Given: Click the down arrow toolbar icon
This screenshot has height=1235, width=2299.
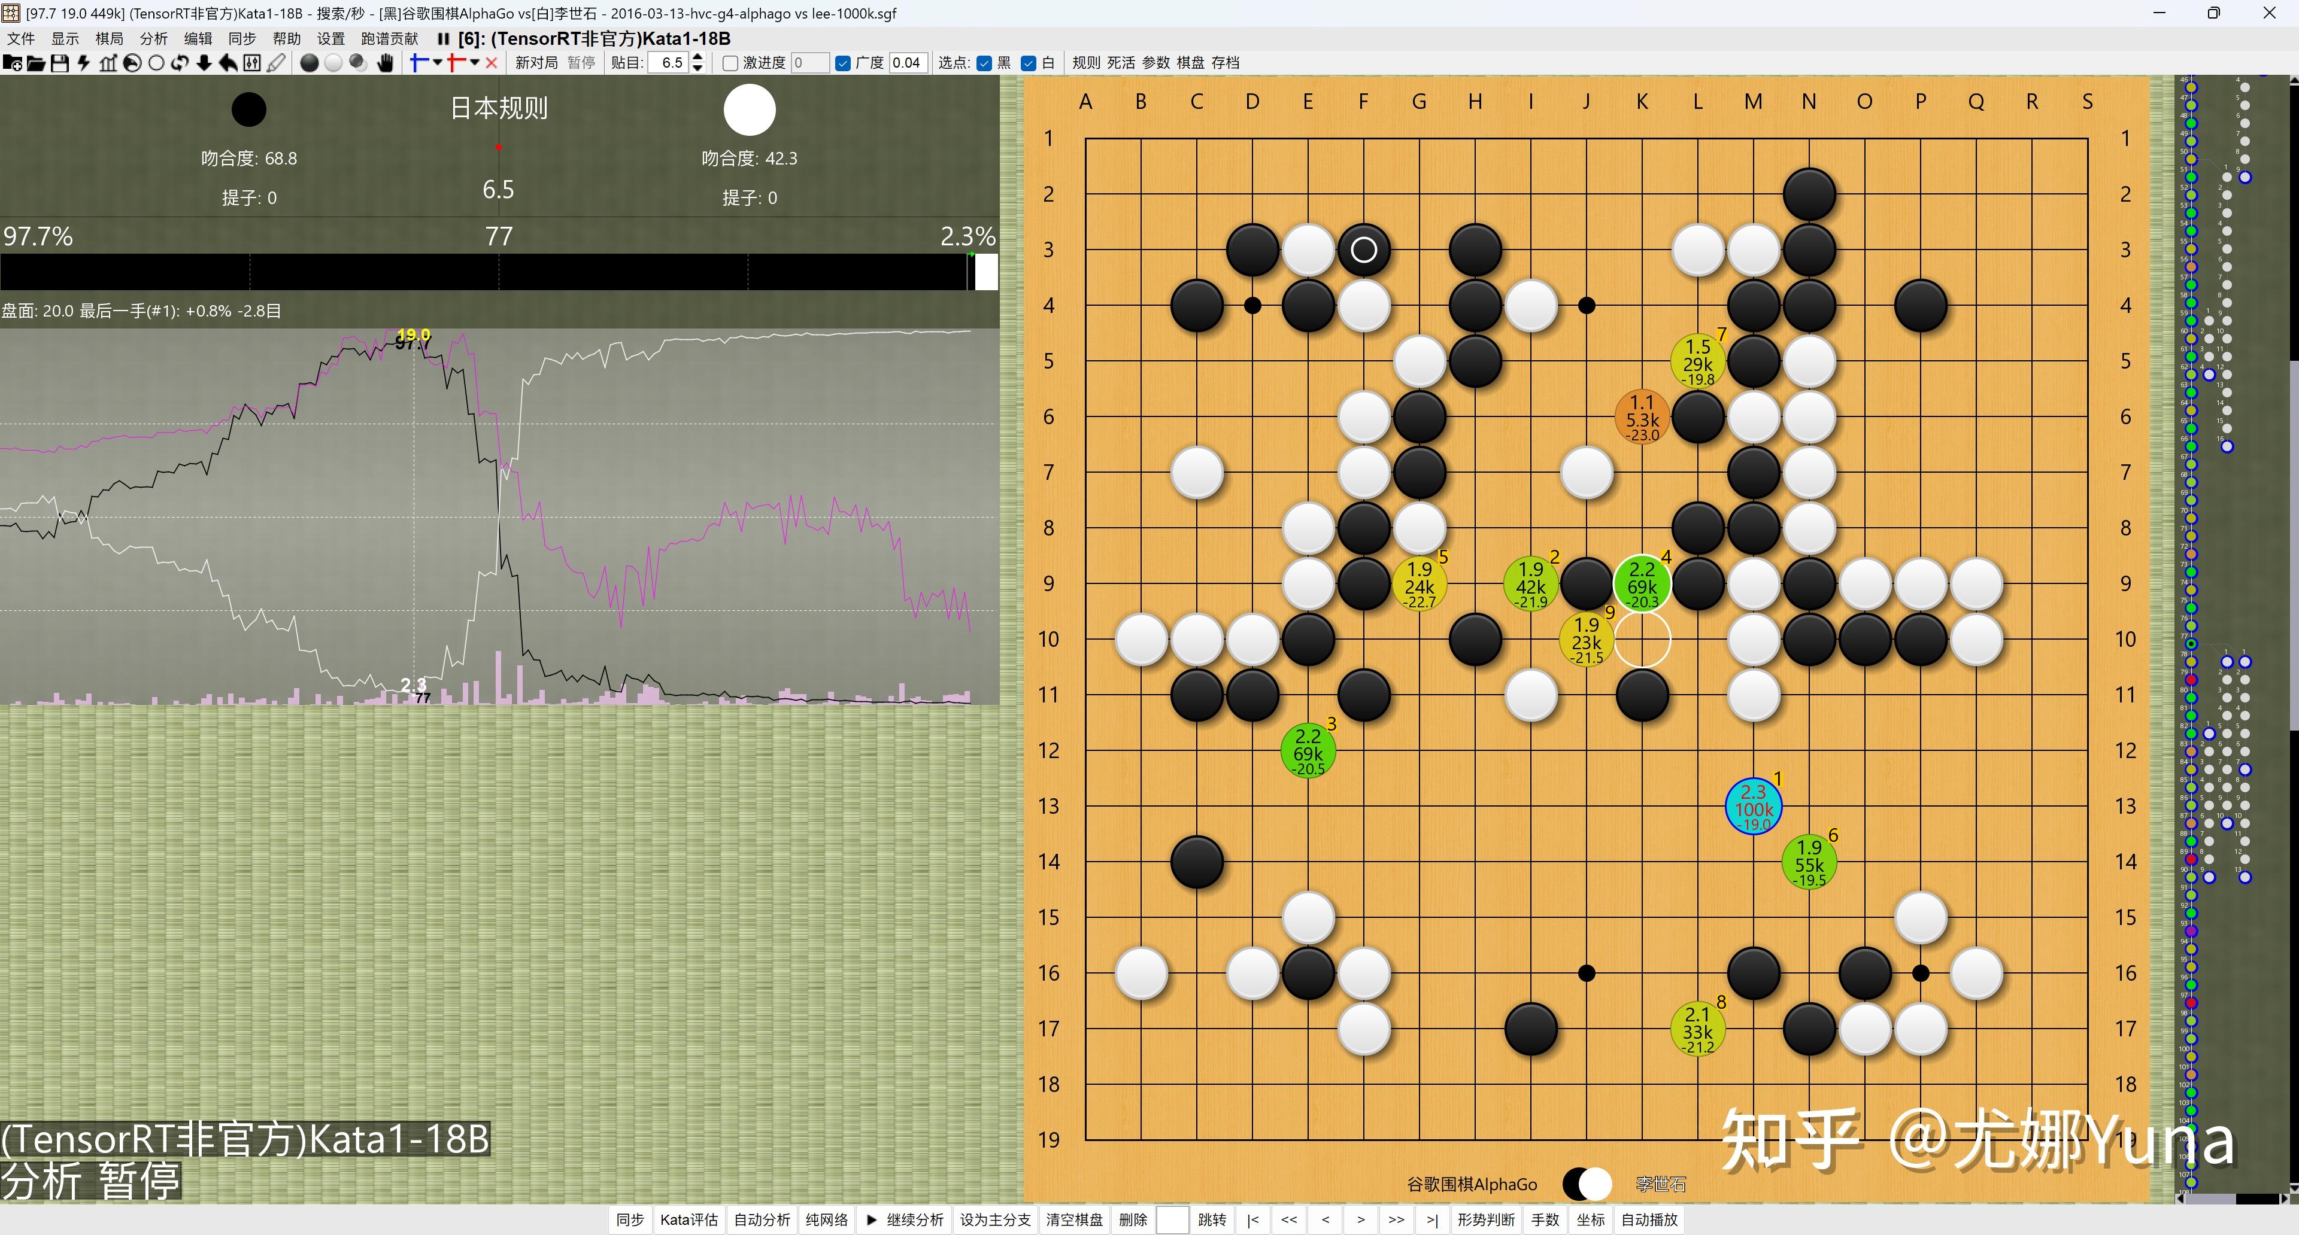Looking at the screenshot, I should [204, 62].
